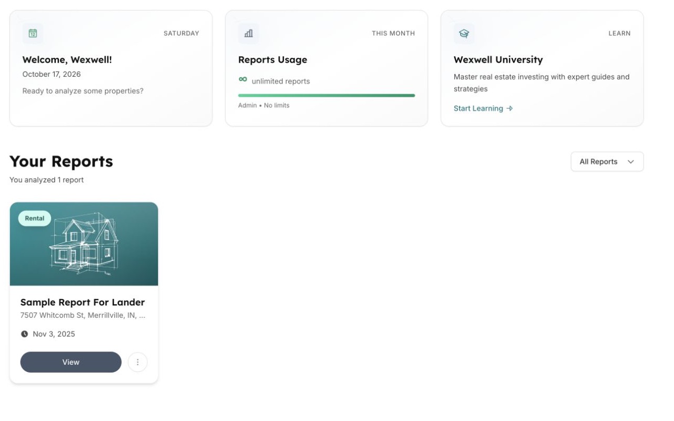Image resolution: width=674 pixels, height=421 pixels.
Task: View the Sample Report For Lander
Action: pyautogui.click(x=71, y=362)
